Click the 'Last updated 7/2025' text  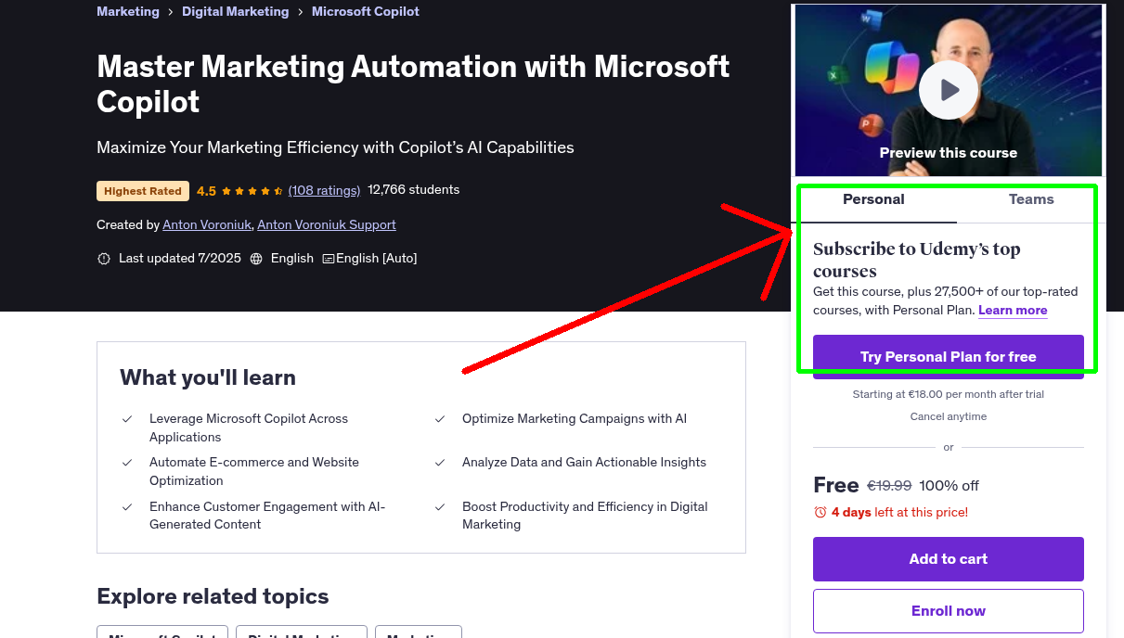180,259
